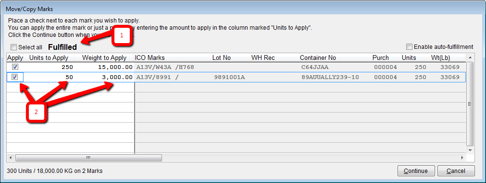Uncheck Apply for the A13V/8991 row
This screenshot has height=183, width=486.
point(15,77)
